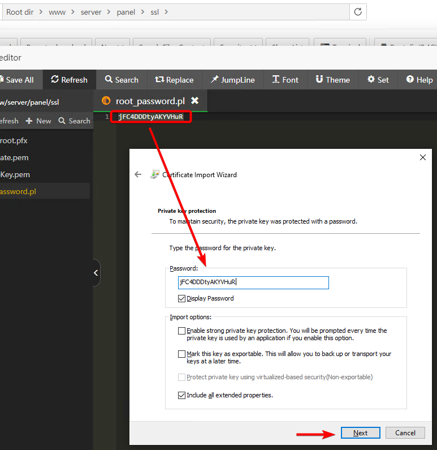Open the Font settings
This screenshot has width=437, height=450.
pyautogui.click(x=285, y=80)
